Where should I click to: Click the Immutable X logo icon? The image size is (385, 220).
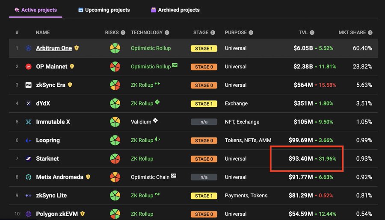pyautogui.click(x=29, y=122)
